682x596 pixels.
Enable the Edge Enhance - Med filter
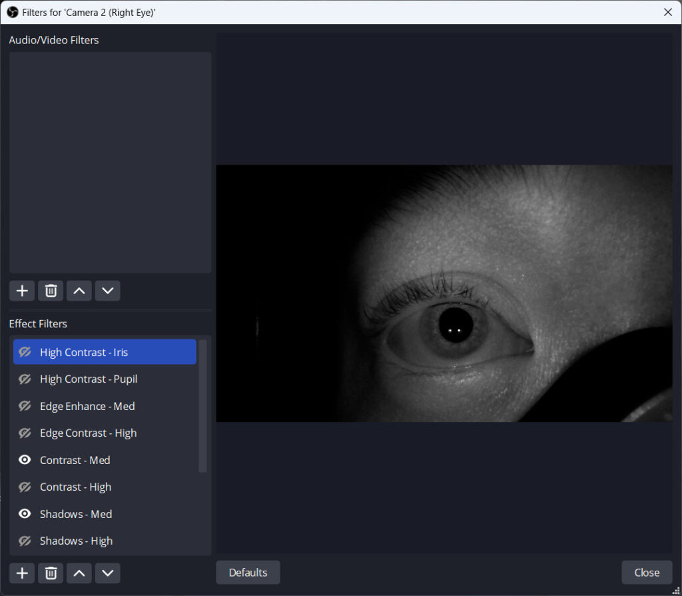tap(24, 406)
